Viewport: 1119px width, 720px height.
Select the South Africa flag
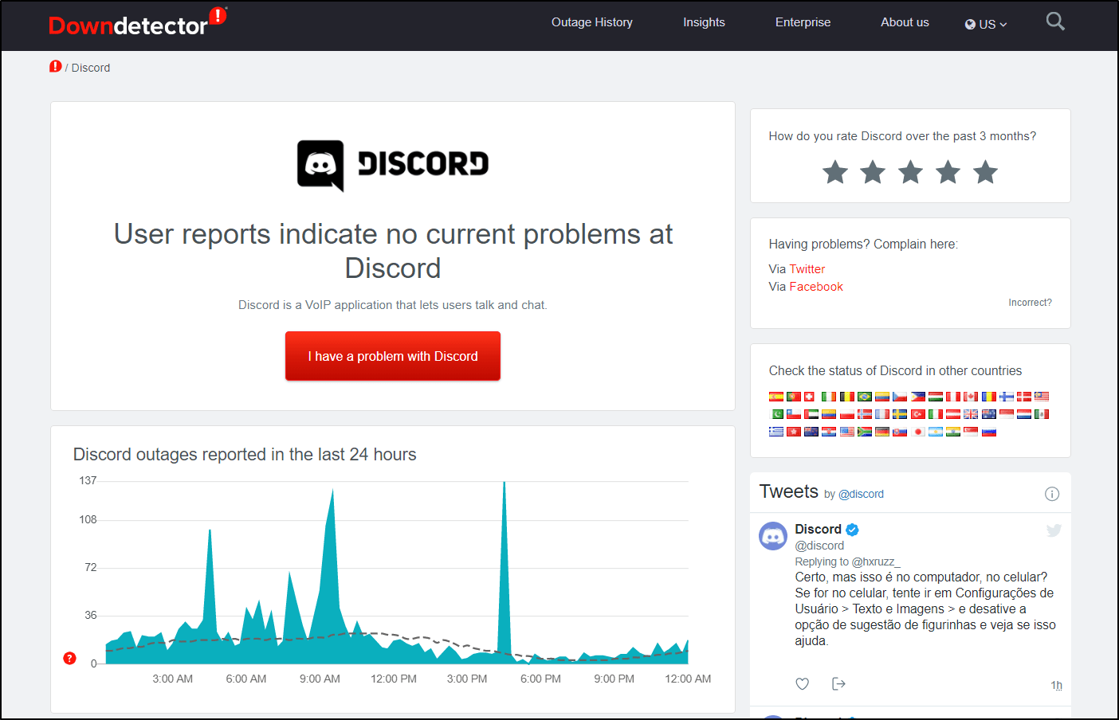coord(865,432)
